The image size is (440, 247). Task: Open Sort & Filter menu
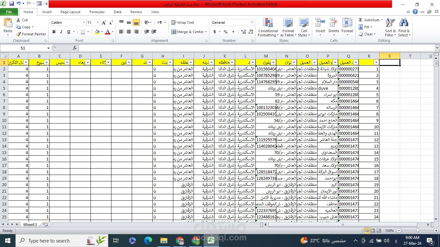[x=390, y=28]
